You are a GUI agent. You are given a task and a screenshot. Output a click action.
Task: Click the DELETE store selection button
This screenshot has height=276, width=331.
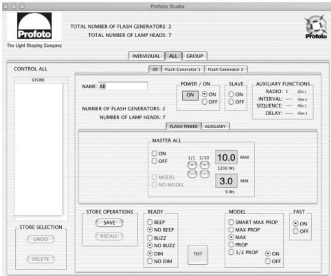(41, 259)
